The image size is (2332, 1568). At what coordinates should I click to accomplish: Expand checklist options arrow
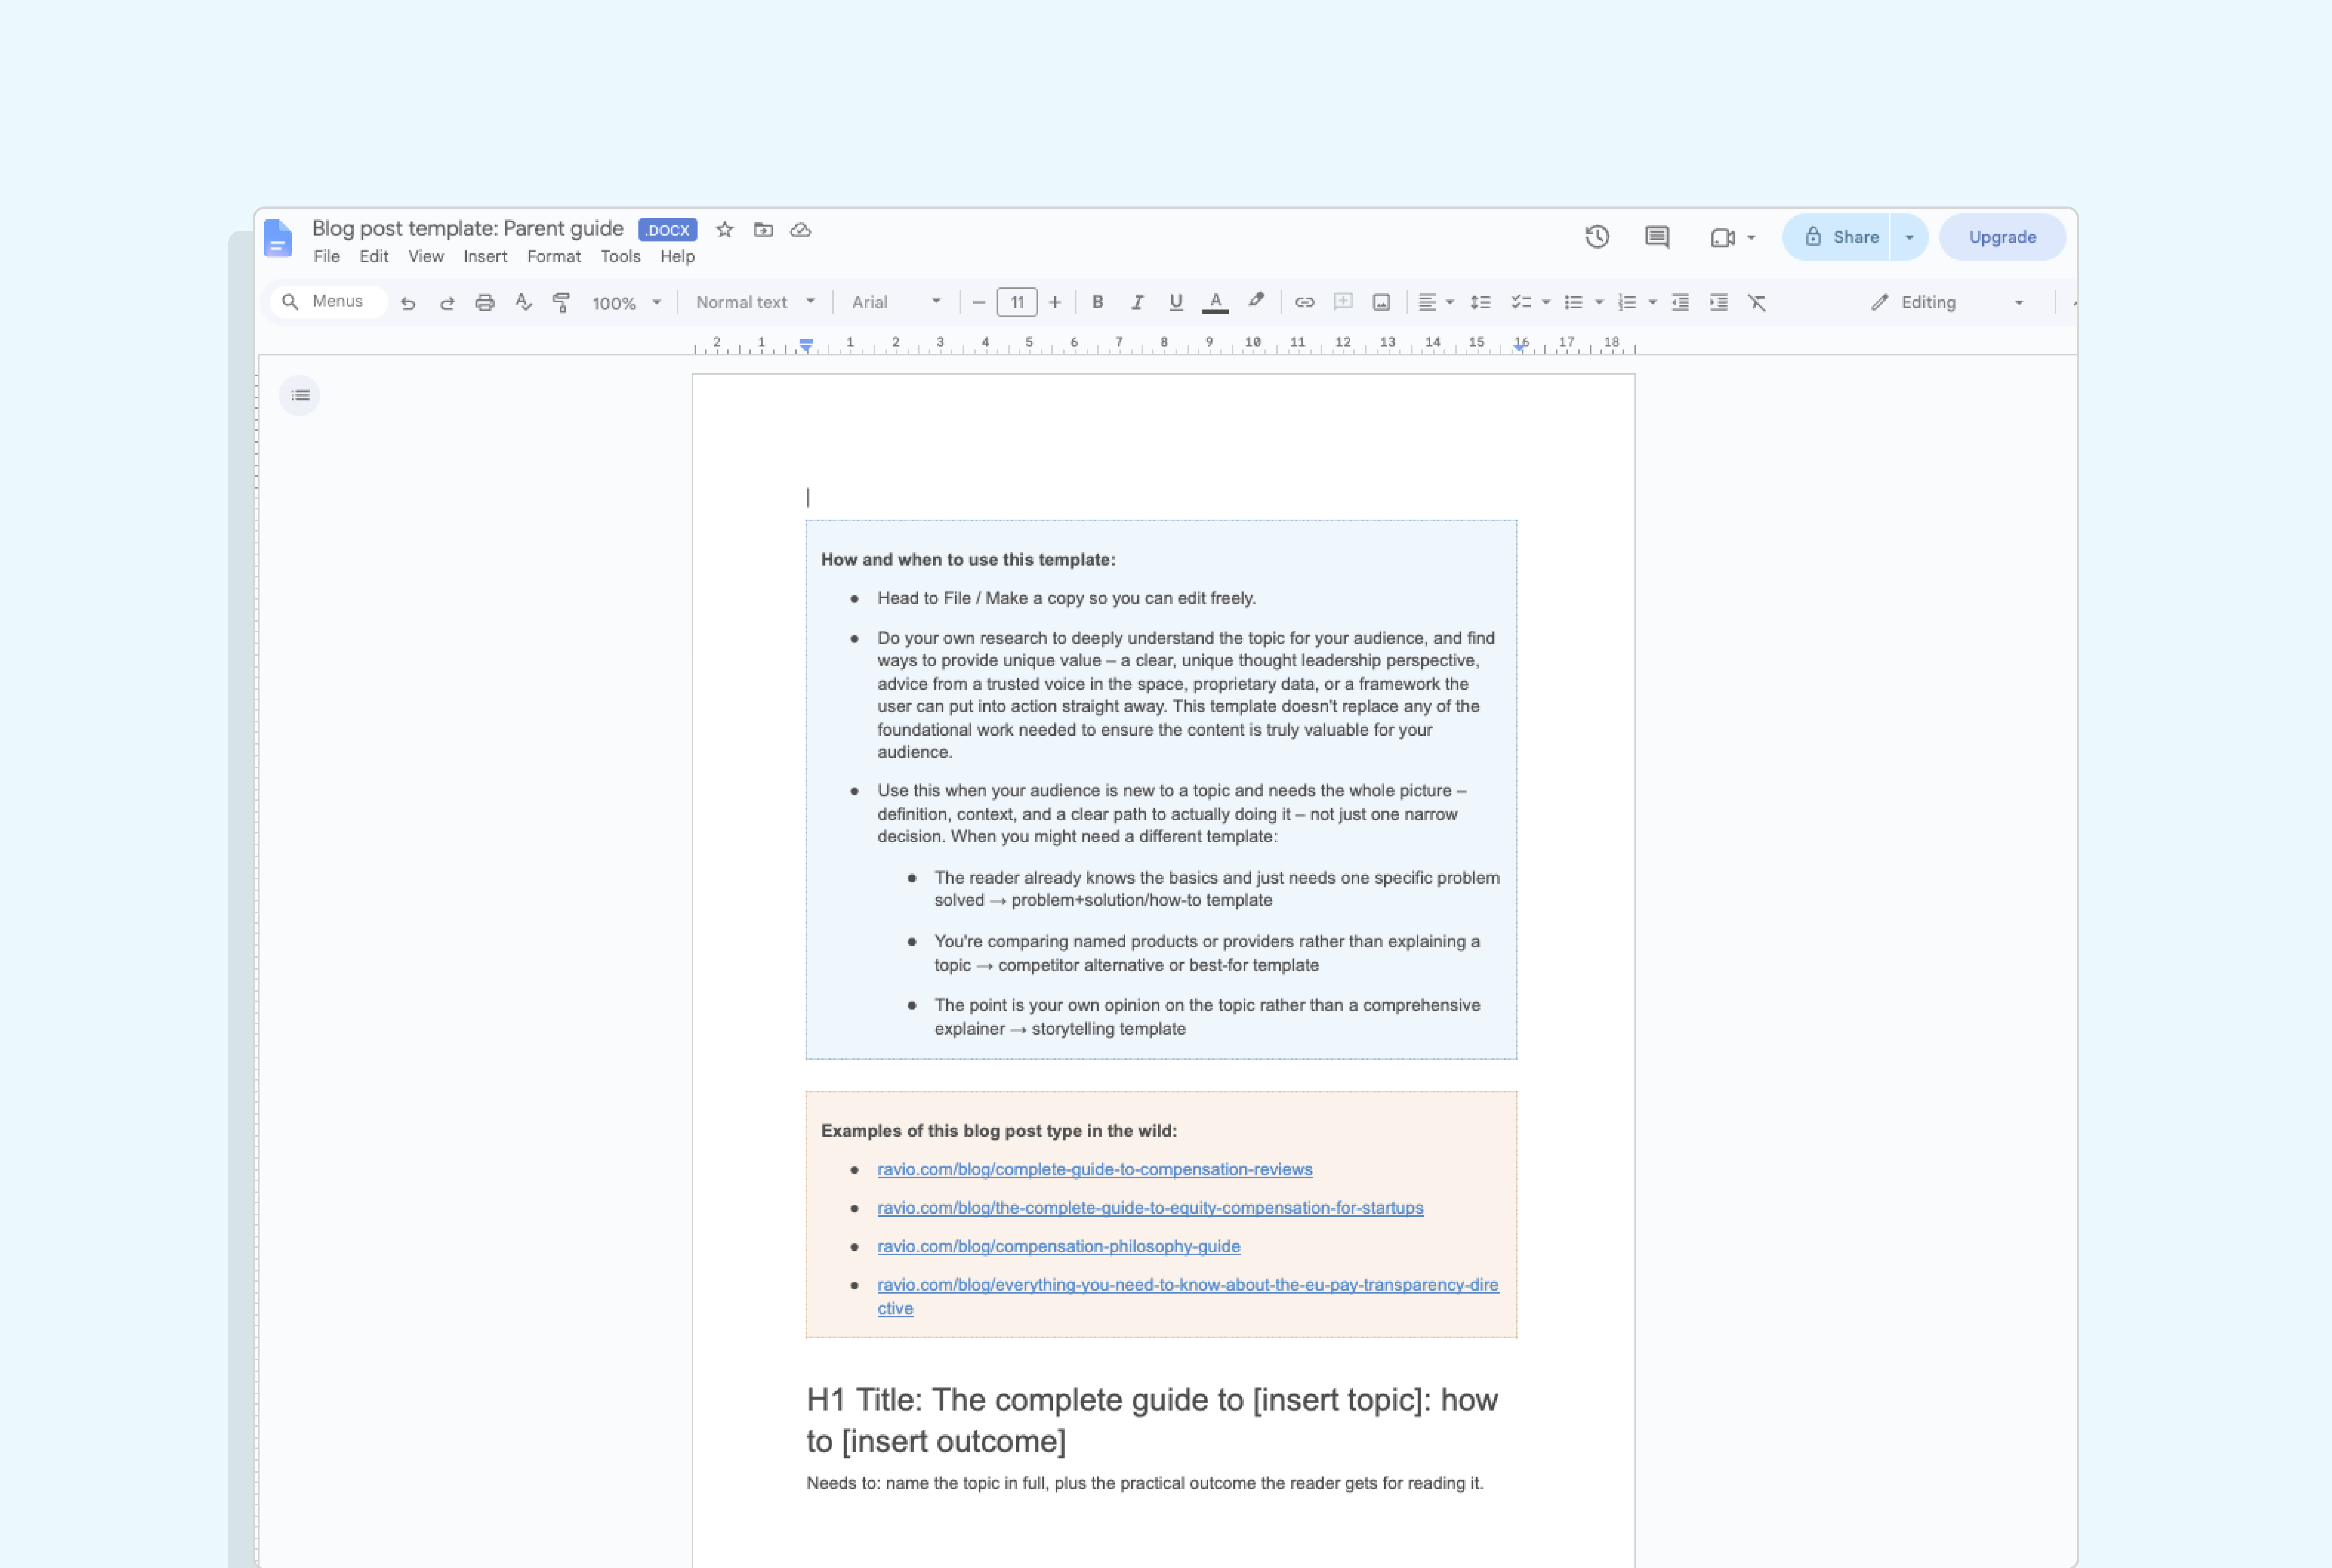pos(1546,302)
